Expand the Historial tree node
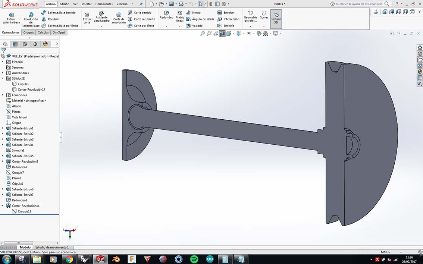This screenshot has height=264, width=423. tap(3, 62)
